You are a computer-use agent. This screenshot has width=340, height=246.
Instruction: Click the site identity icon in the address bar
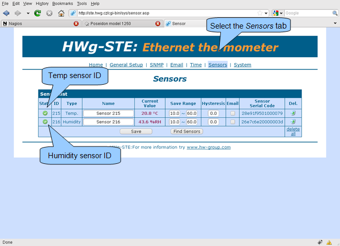point(73,13)
